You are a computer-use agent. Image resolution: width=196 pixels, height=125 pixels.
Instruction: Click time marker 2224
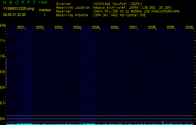click(77, 27)
